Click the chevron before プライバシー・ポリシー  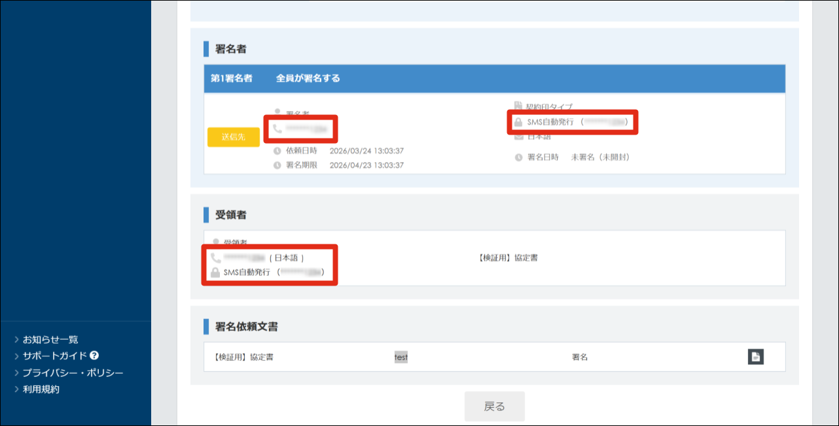(16, 373)
